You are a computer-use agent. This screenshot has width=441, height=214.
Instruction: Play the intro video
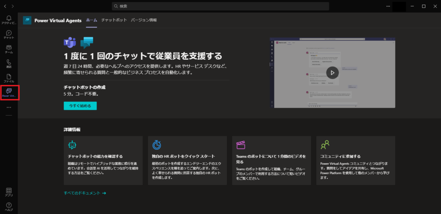pyautogui.click(x=332, y=73)
